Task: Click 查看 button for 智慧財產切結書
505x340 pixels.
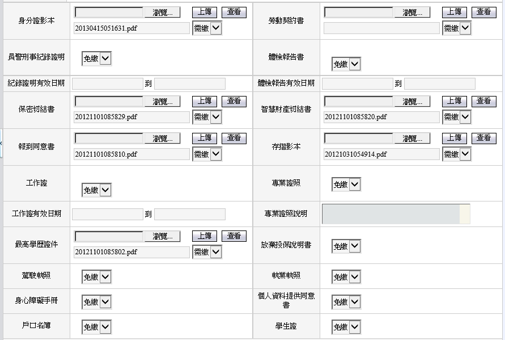Action: tap(483, 102)
